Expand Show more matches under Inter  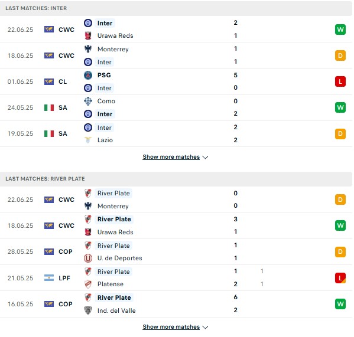pos(171,157)
